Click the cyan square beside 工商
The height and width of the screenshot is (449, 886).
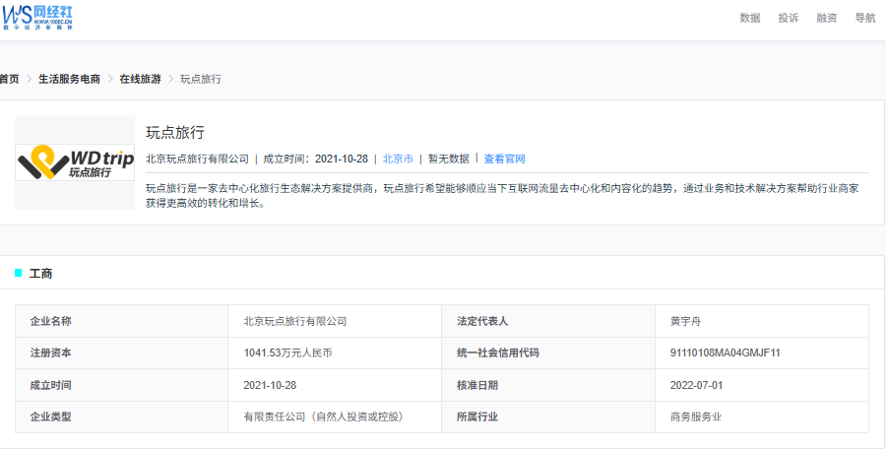pyautogui.click(x=18, y=273)
